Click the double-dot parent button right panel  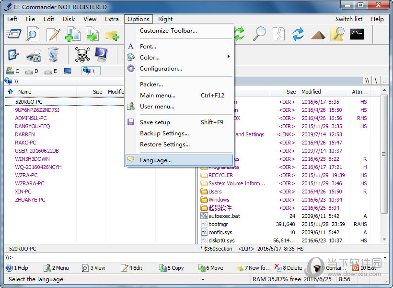click(x=384, y=81)
